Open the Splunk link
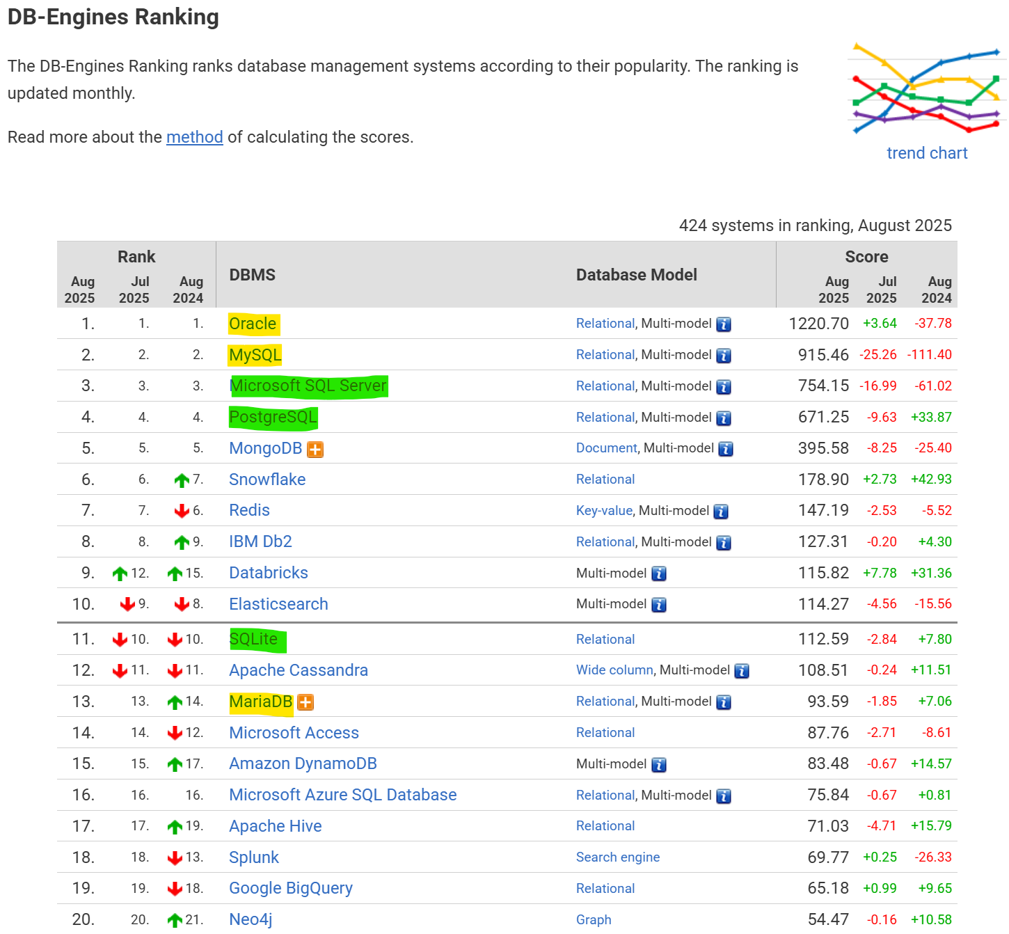This screenshot has height=934, width=1009. tap(254, 857)
